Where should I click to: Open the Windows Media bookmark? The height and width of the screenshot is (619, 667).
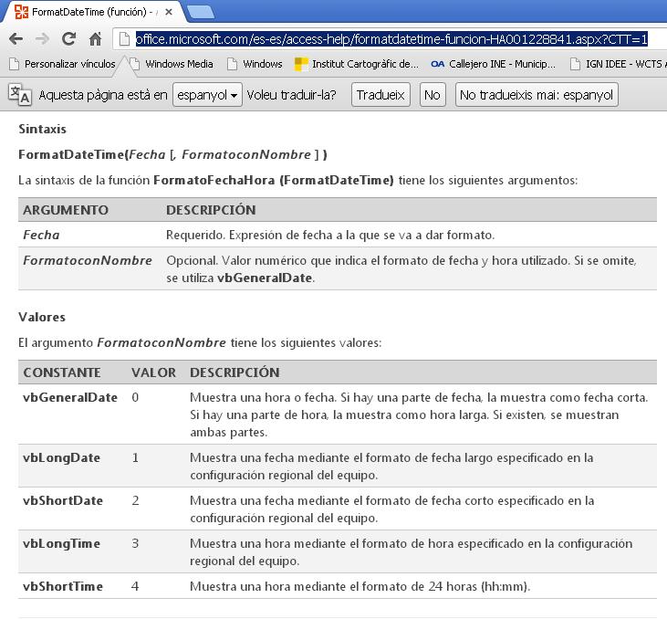172,64
